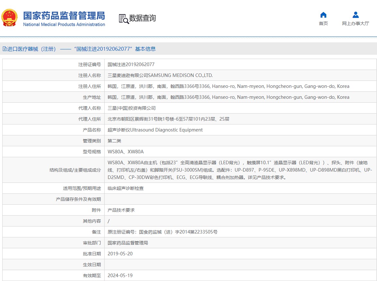Select the 注册证编号 value 国械注进20192062077
This screenshot has width=377, height=281.
(x=131, y=64)
